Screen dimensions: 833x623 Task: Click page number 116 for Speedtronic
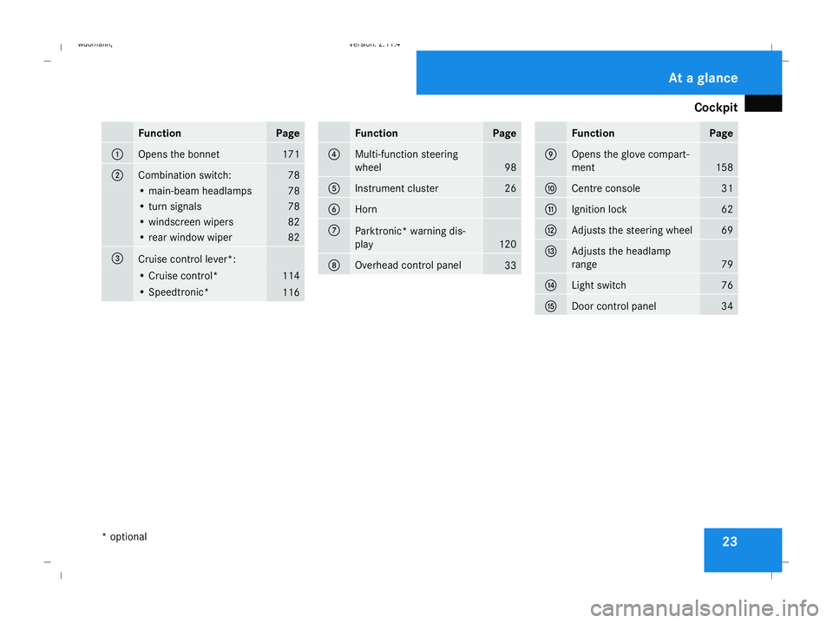[x=292, y=292]
